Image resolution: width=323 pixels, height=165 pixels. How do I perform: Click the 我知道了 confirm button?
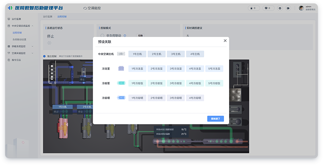[216, 119]
